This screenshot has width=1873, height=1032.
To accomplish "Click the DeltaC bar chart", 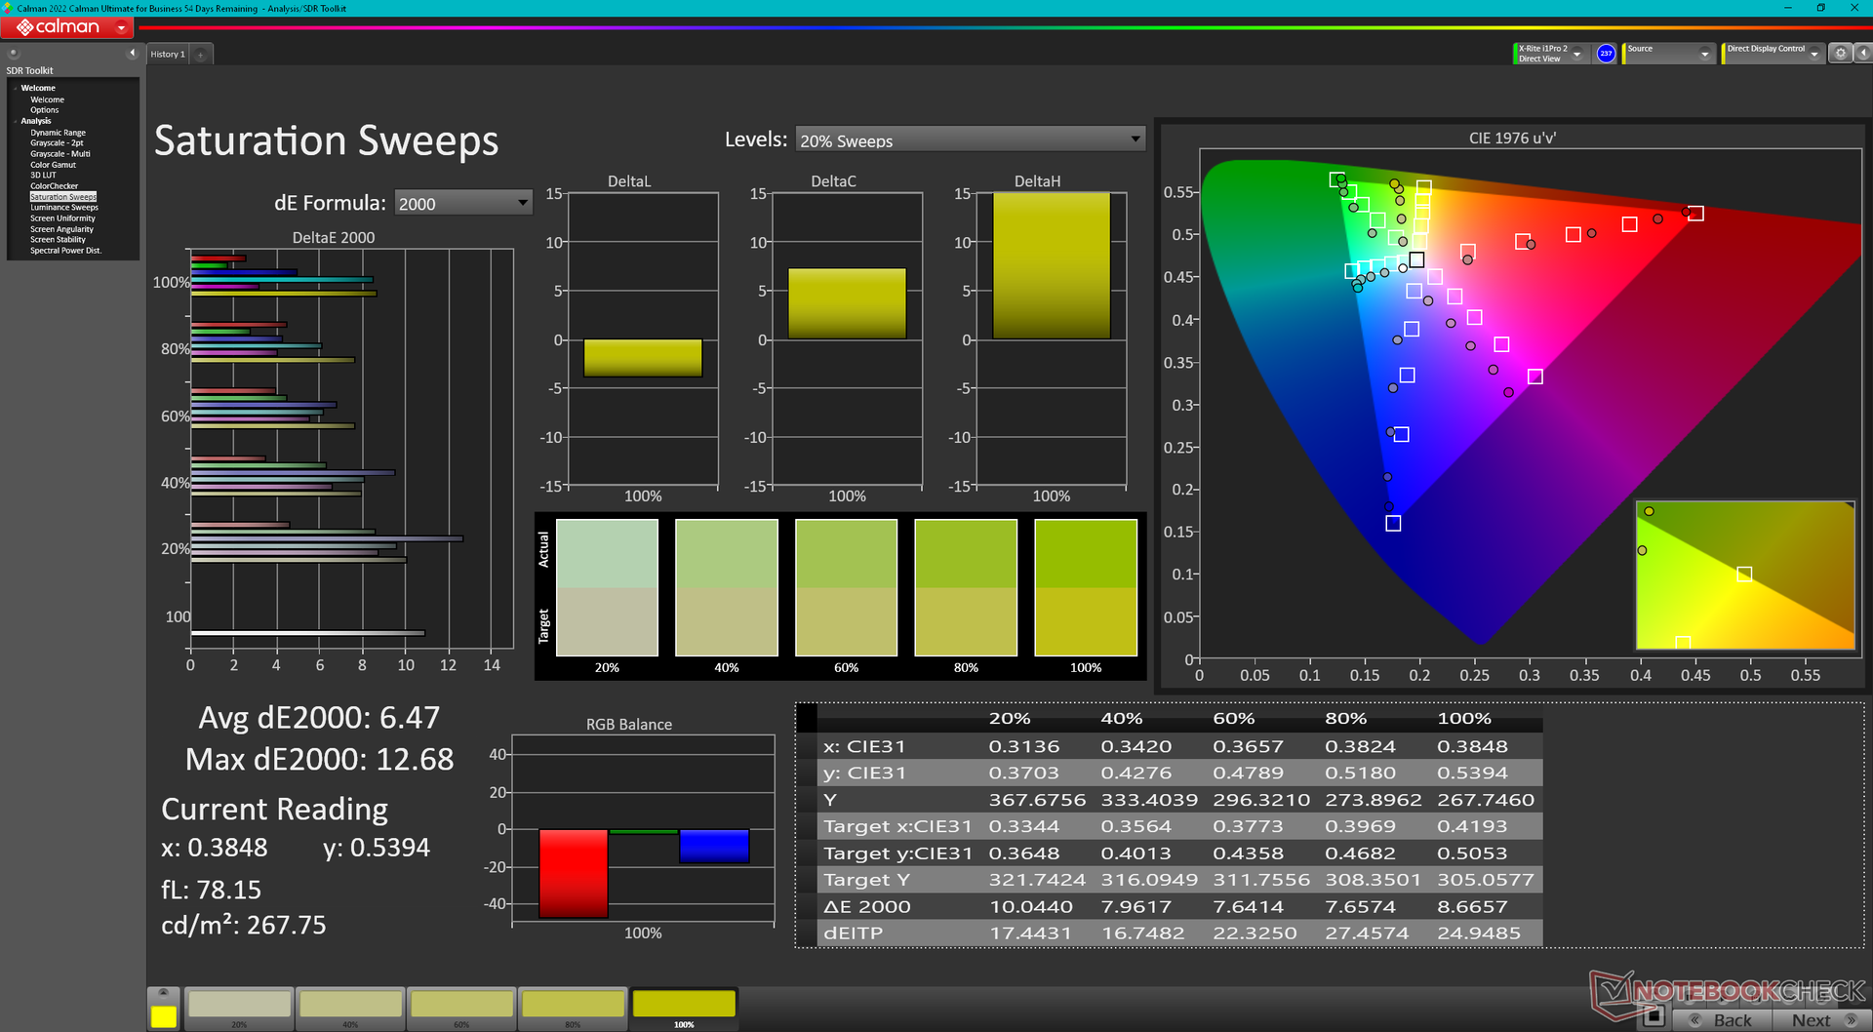I will (x=847, y=339).
